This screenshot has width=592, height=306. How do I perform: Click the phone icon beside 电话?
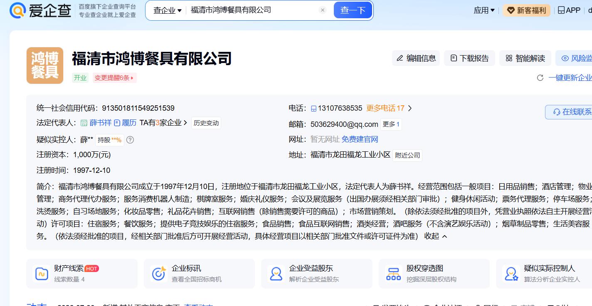click(x=313, y=108)
